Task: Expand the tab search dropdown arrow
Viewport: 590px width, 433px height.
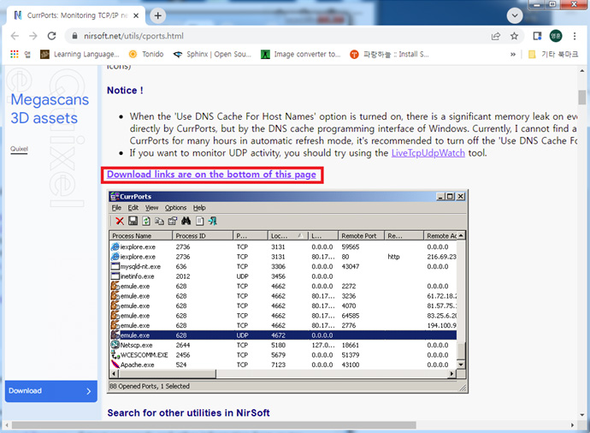Action: (x=513, y=15)
